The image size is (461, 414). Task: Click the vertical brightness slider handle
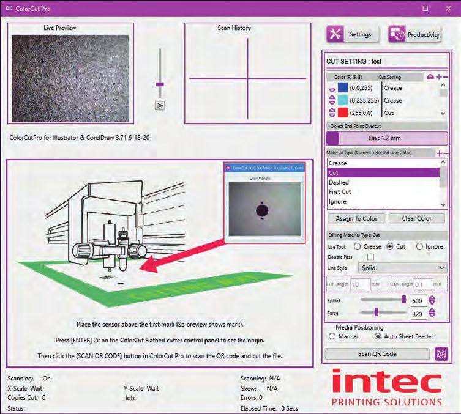160,84
